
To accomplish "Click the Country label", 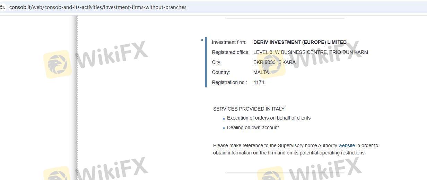I will 221,72.
